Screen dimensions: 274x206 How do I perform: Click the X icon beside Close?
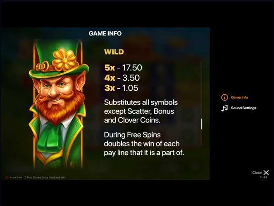[266, 173]
